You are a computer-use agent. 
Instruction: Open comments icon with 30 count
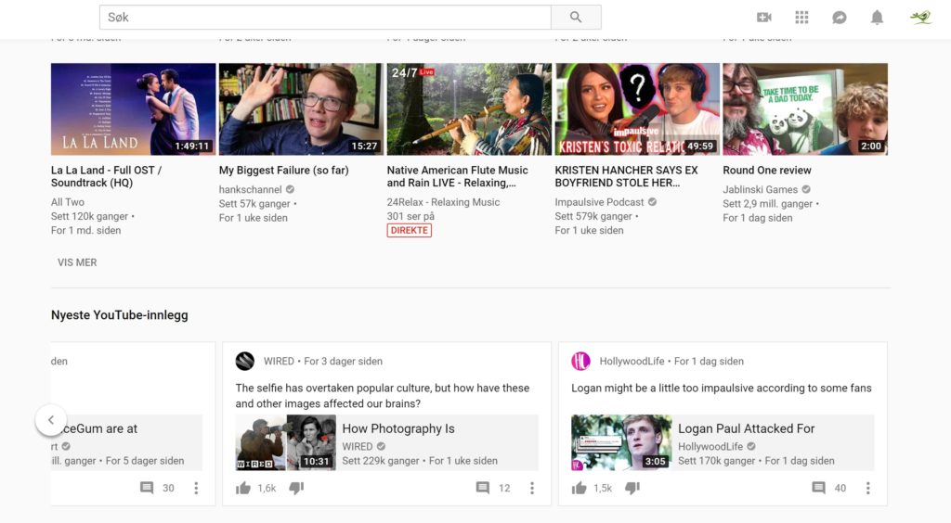pos(147,488)
